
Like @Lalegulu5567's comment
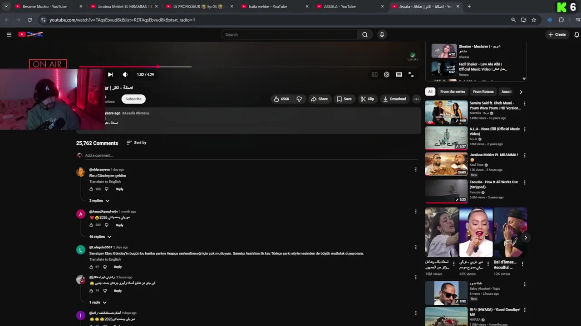click(91, 267)
